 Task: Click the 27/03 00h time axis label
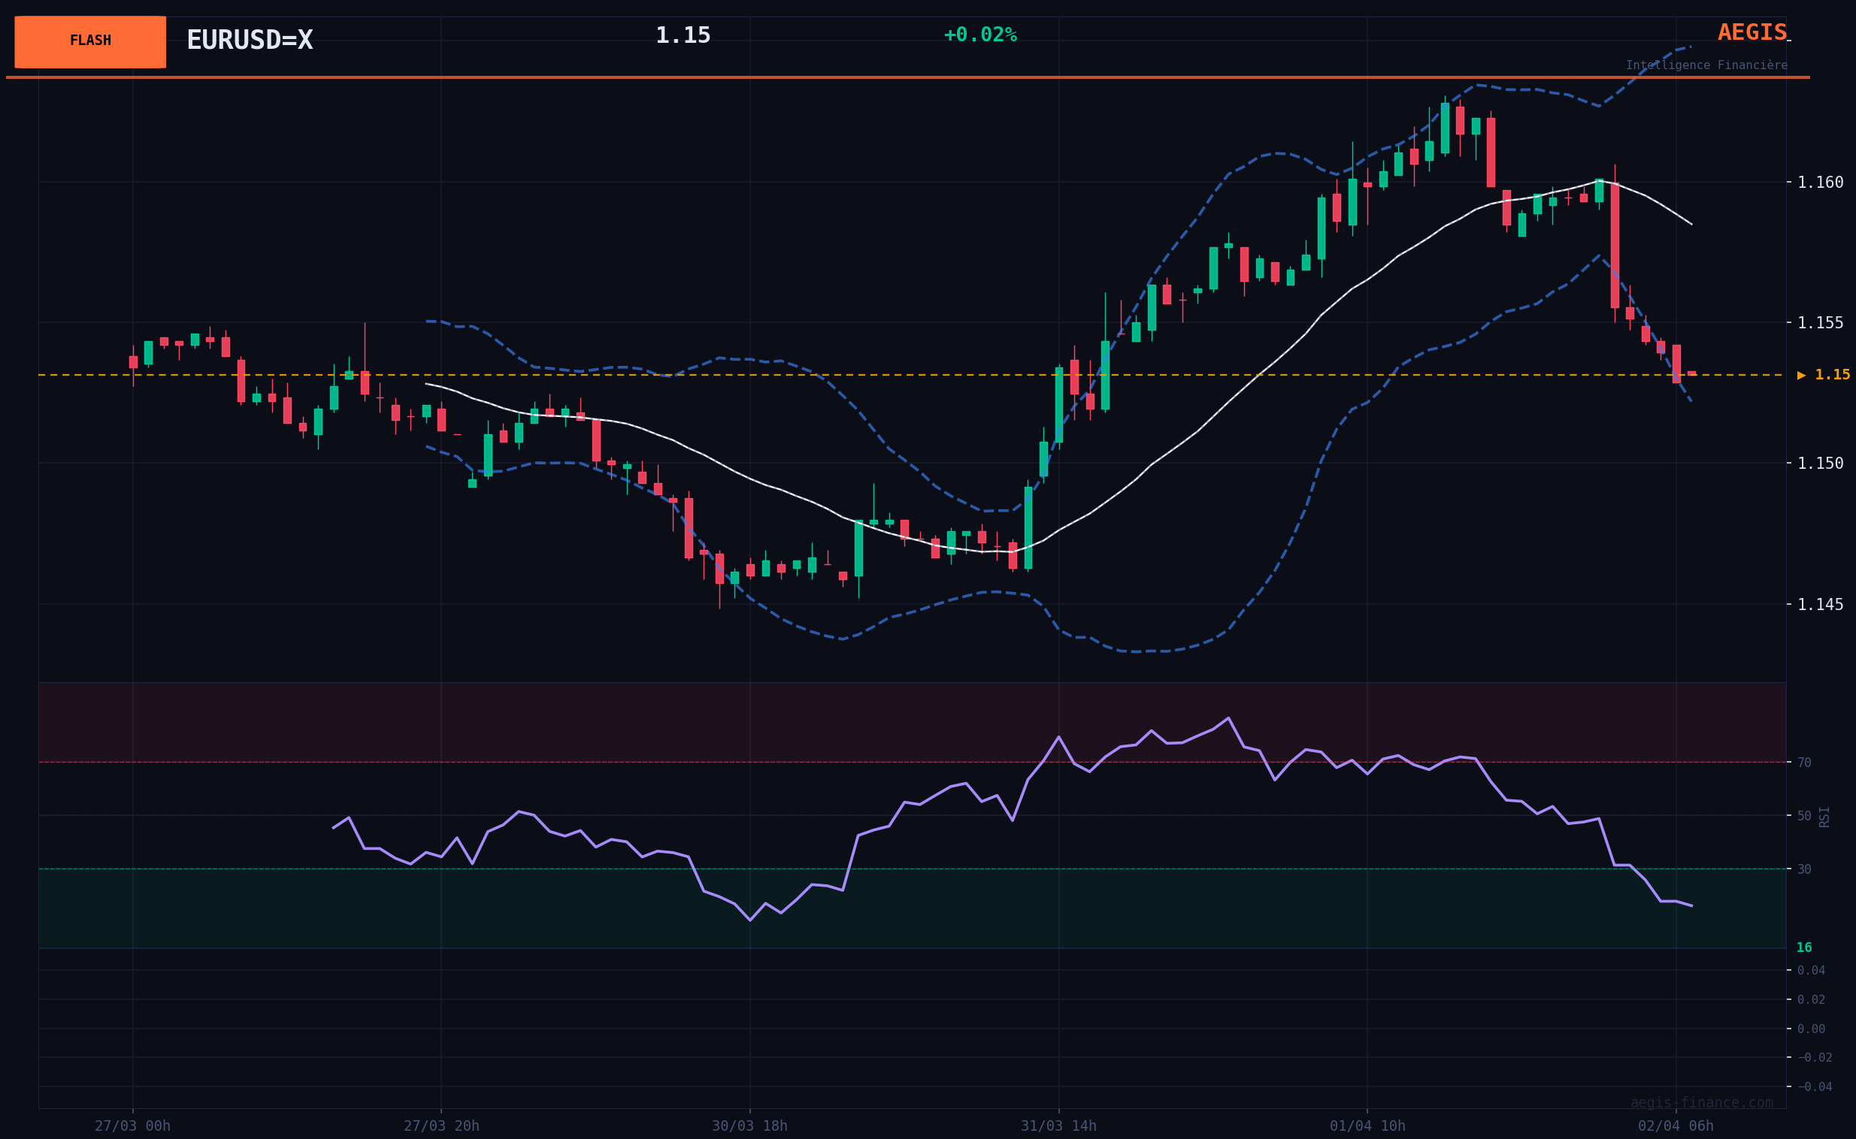coord(132,1126)
